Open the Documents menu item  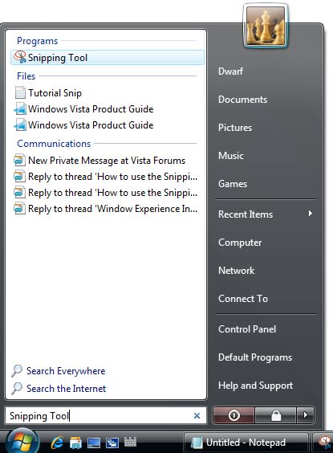click(242, 100)
